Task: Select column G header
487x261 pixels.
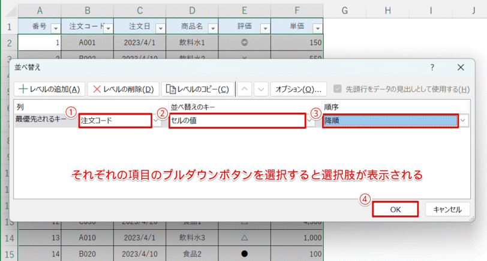Action: [344, 11]
